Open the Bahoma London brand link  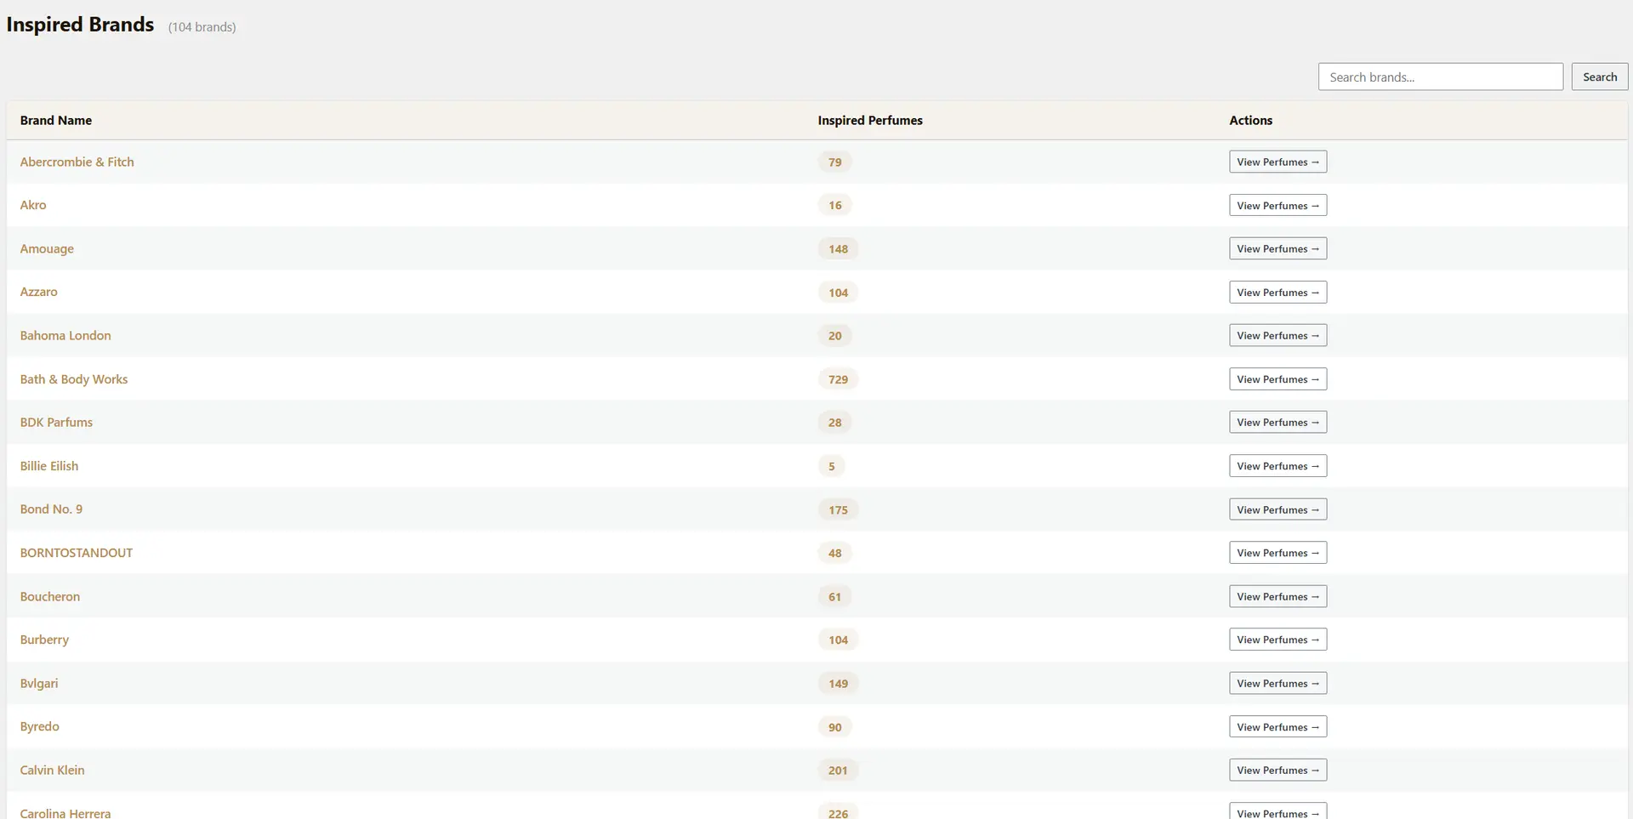65,336
